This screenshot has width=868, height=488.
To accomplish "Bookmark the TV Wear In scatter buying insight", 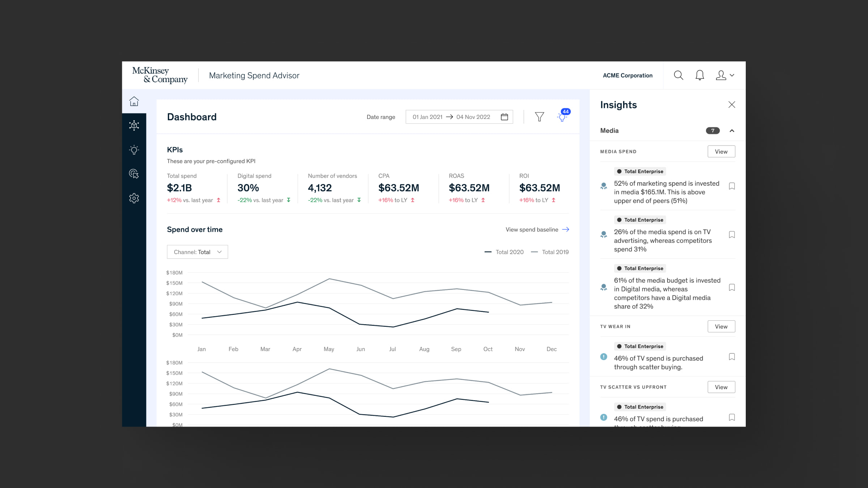I will click(x=732, y=357).
